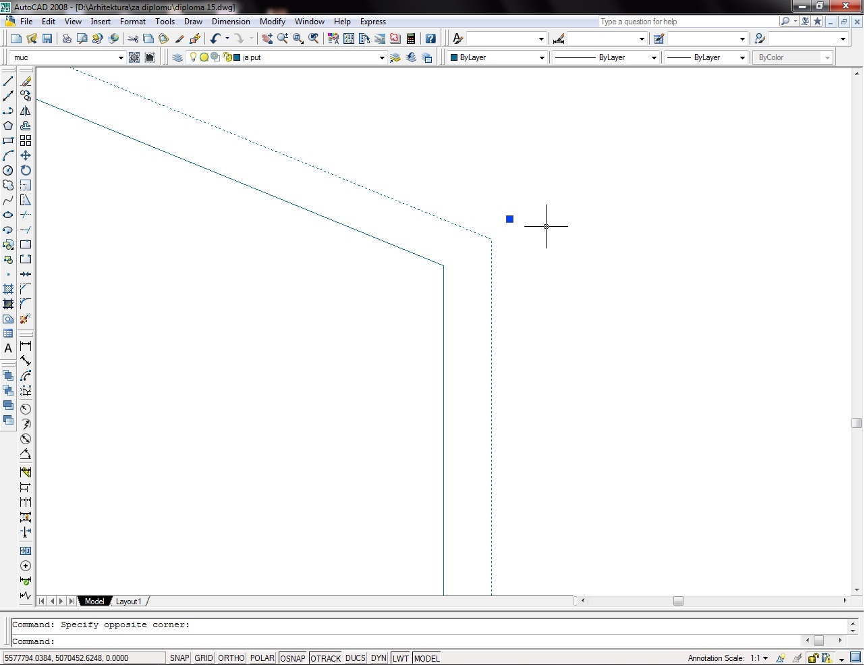Image resolution: width=865 pixels, height=665 pixels.
Task: Open the QuickCalc calculator
Action: pos(411,38)
